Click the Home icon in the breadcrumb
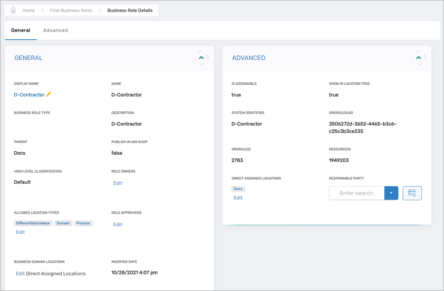 click(x=14, y=10)
